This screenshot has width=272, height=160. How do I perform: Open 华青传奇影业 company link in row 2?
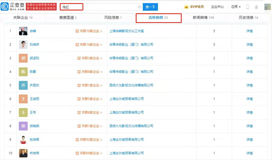point(131,45)
